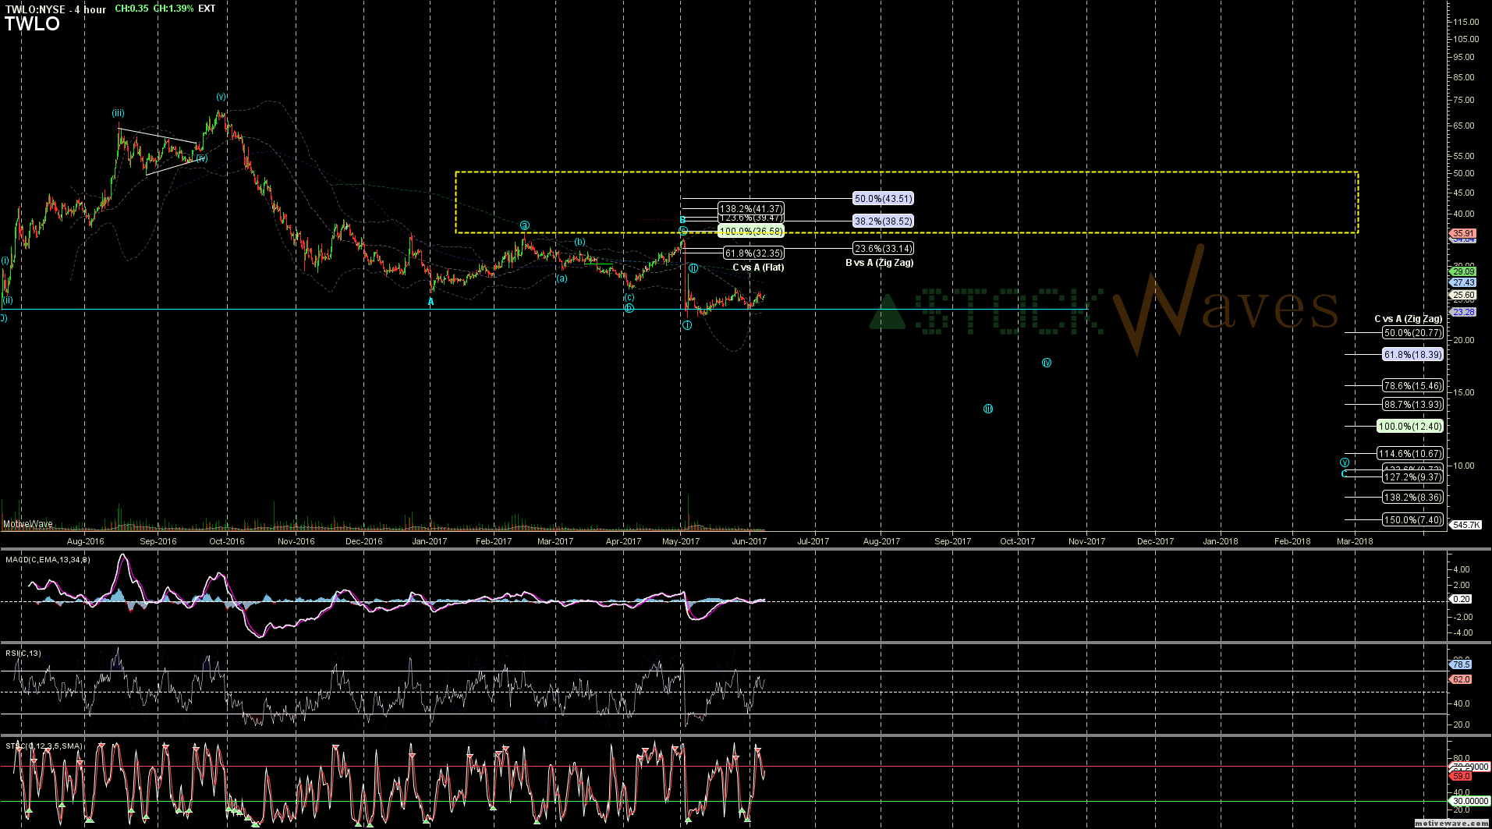Screen dimensions: 1492x829
Task: Click the 138.2%(8.36) target label
Action: click(x=1412, y=498)
